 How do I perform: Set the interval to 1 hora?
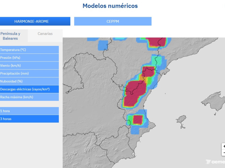[29, 111]
